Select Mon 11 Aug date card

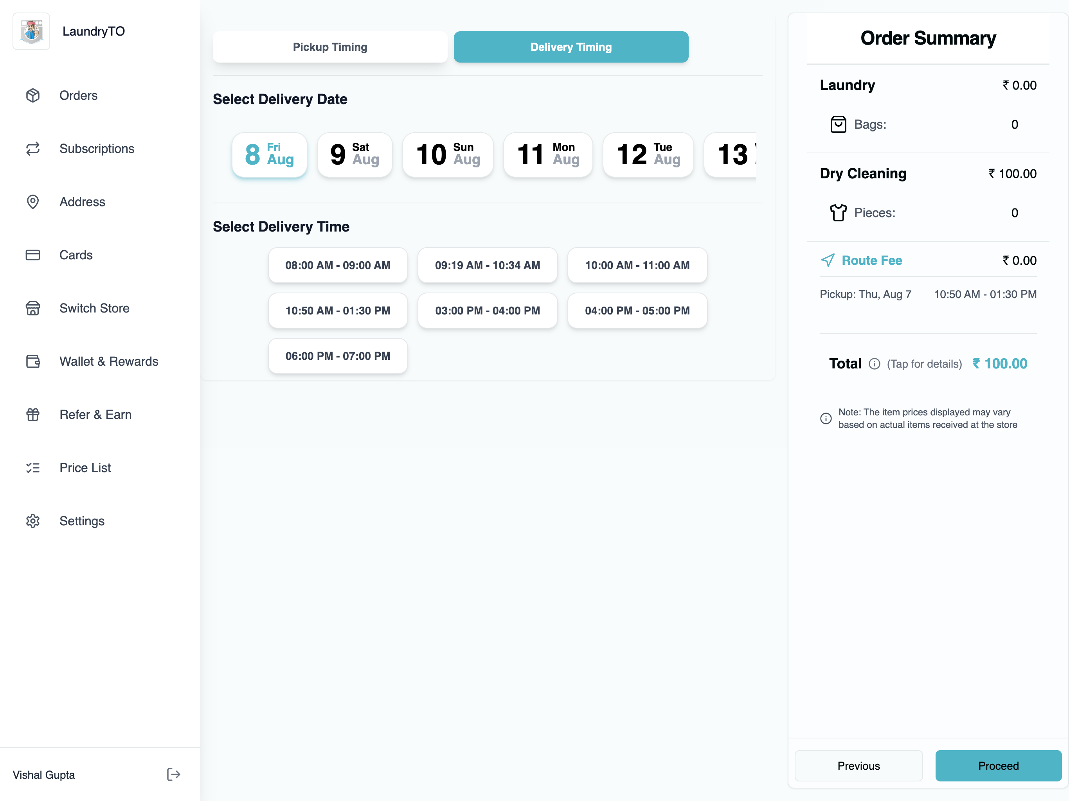point(548,154)
